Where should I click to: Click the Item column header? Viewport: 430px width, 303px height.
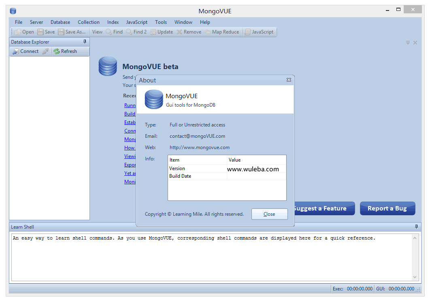[x=198, y=160]
